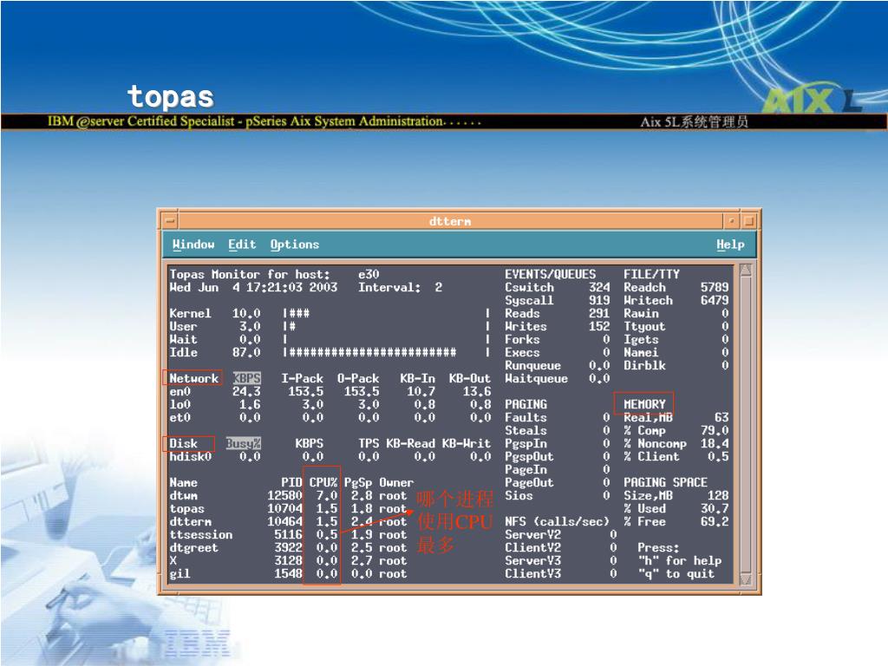Click PID 10704 value
Viewport: 888px width, 666px height.
click(284, 508)
